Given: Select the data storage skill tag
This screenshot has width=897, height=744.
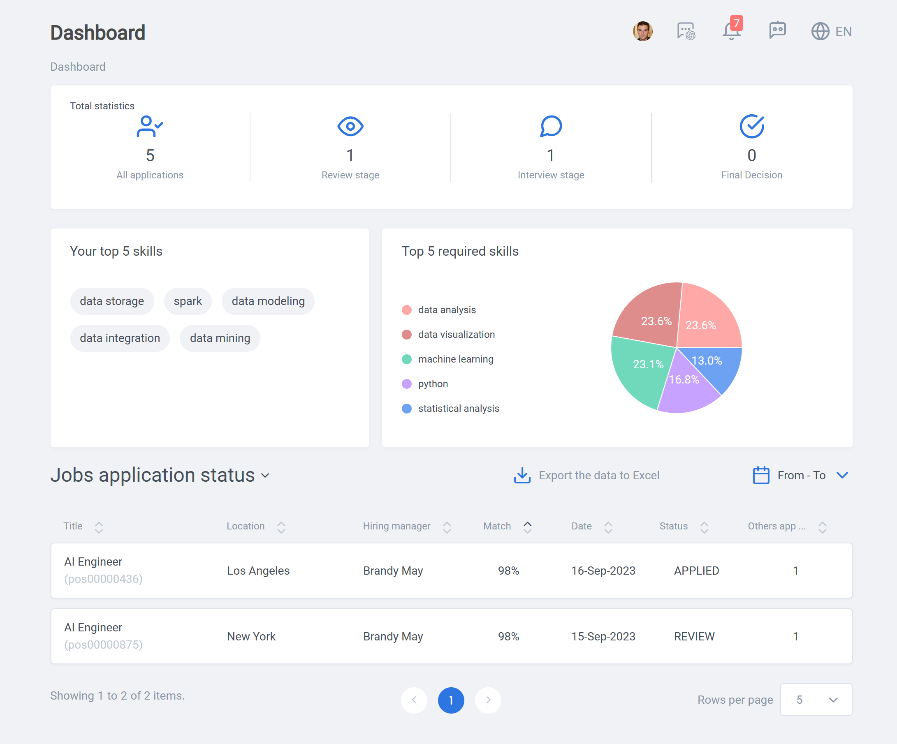Looking at the screenshot, I should (x=112, y=301).
